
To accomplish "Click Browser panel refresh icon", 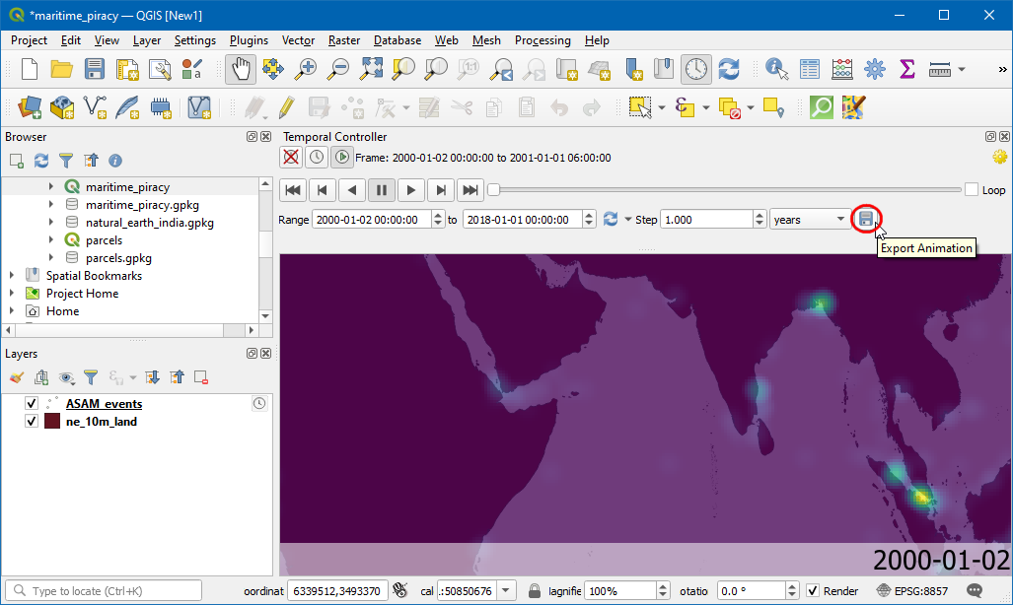I will pyautogui.click(x=41, y=161).
